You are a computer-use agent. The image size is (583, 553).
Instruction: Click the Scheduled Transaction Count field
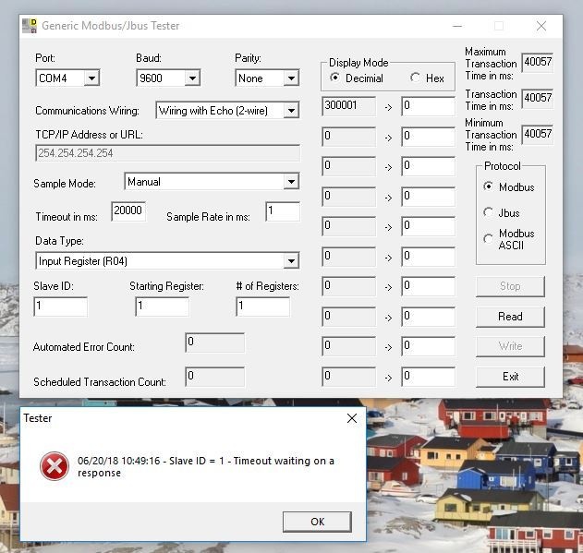215,377
